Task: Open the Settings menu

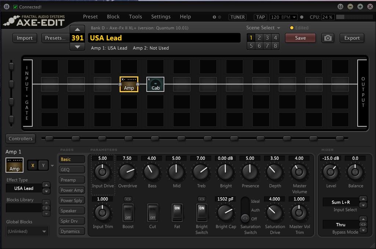Action: (161, 17)
